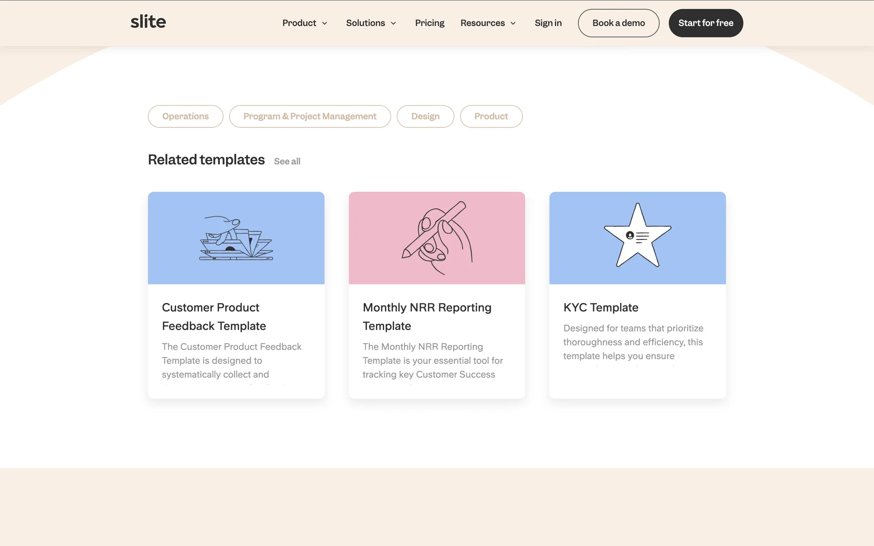The image size is (874, 546).
Task: Expand the Product menu chevron
Action: click(x=325, y=23)
